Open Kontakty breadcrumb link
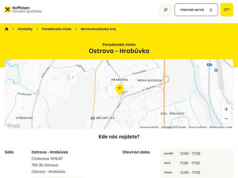This screenshot has width=238, height=178. (x=25, y=29)
